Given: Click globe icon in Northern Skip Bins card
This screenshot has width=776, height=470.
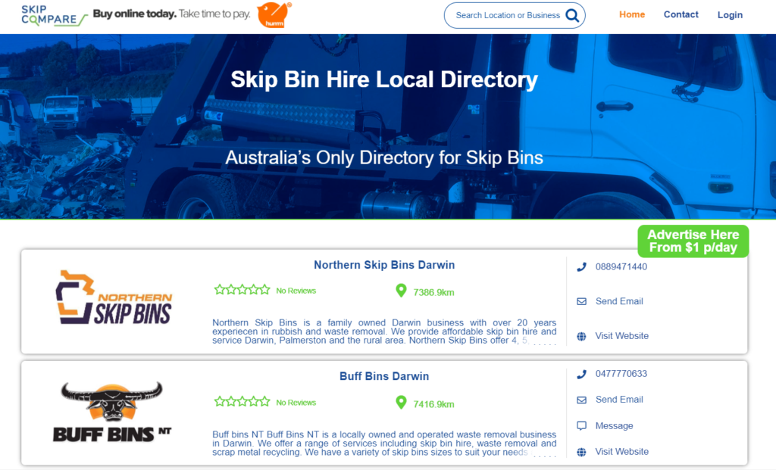Looking at the screenshot, I should pyautogui.click(x=581, y=336).
